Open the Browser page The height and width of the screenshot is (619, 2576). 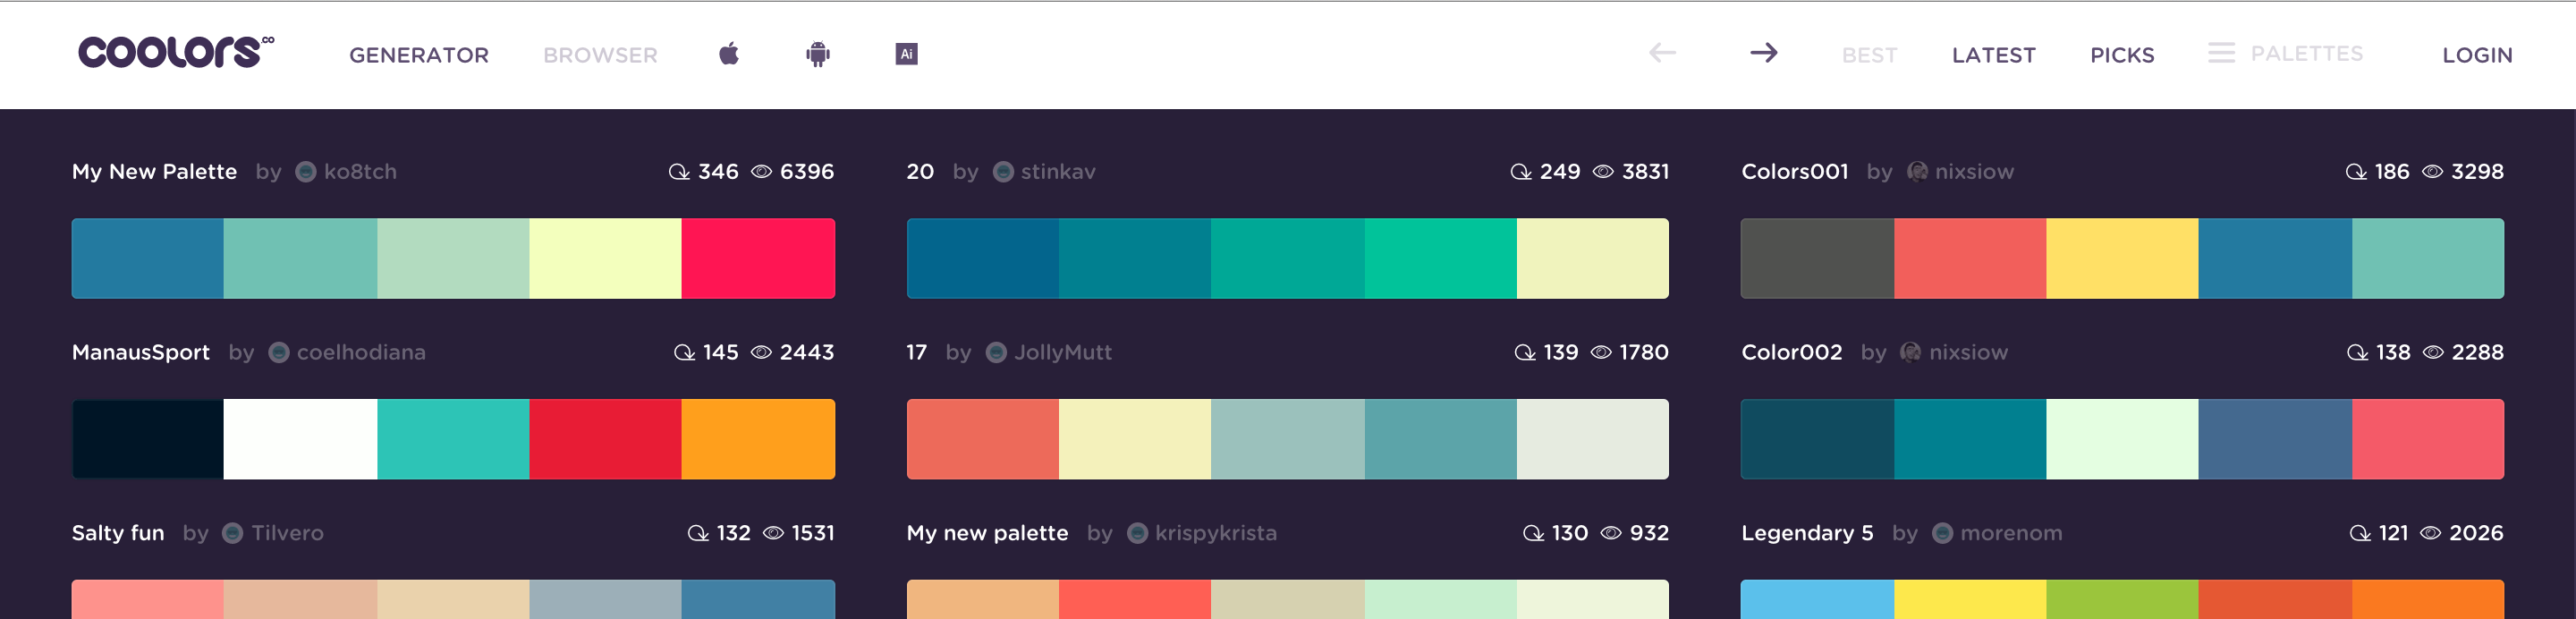[600, 55]
